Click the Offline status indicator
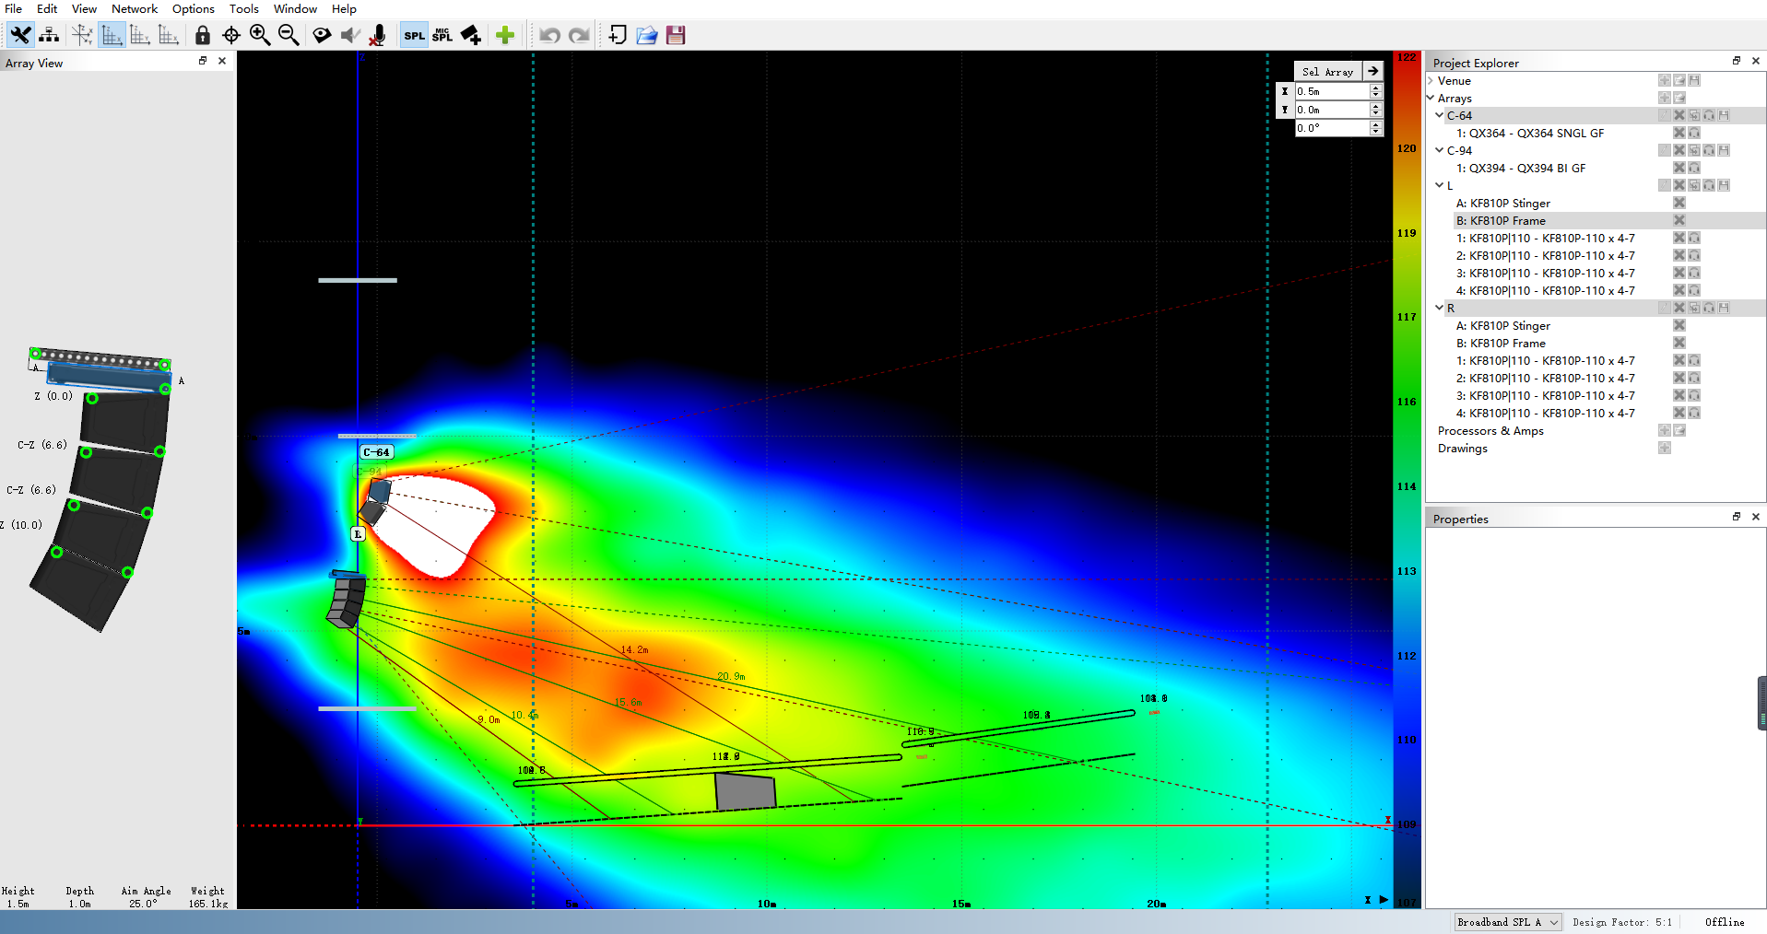 pyautogui.click(x=1725, y=922)
